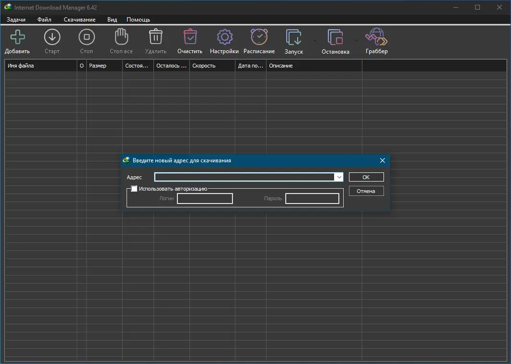511x364 pixels.
Task: Open the Задачи menu
Action: tap(16, 20)
